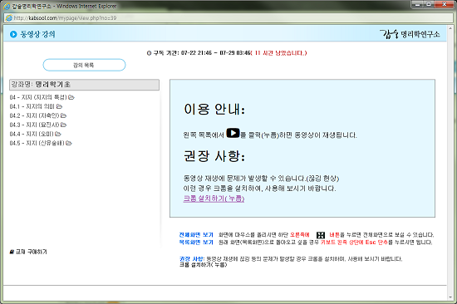Open folder icon next to 04.2 - 지지 (자축인)

point(63,115)
